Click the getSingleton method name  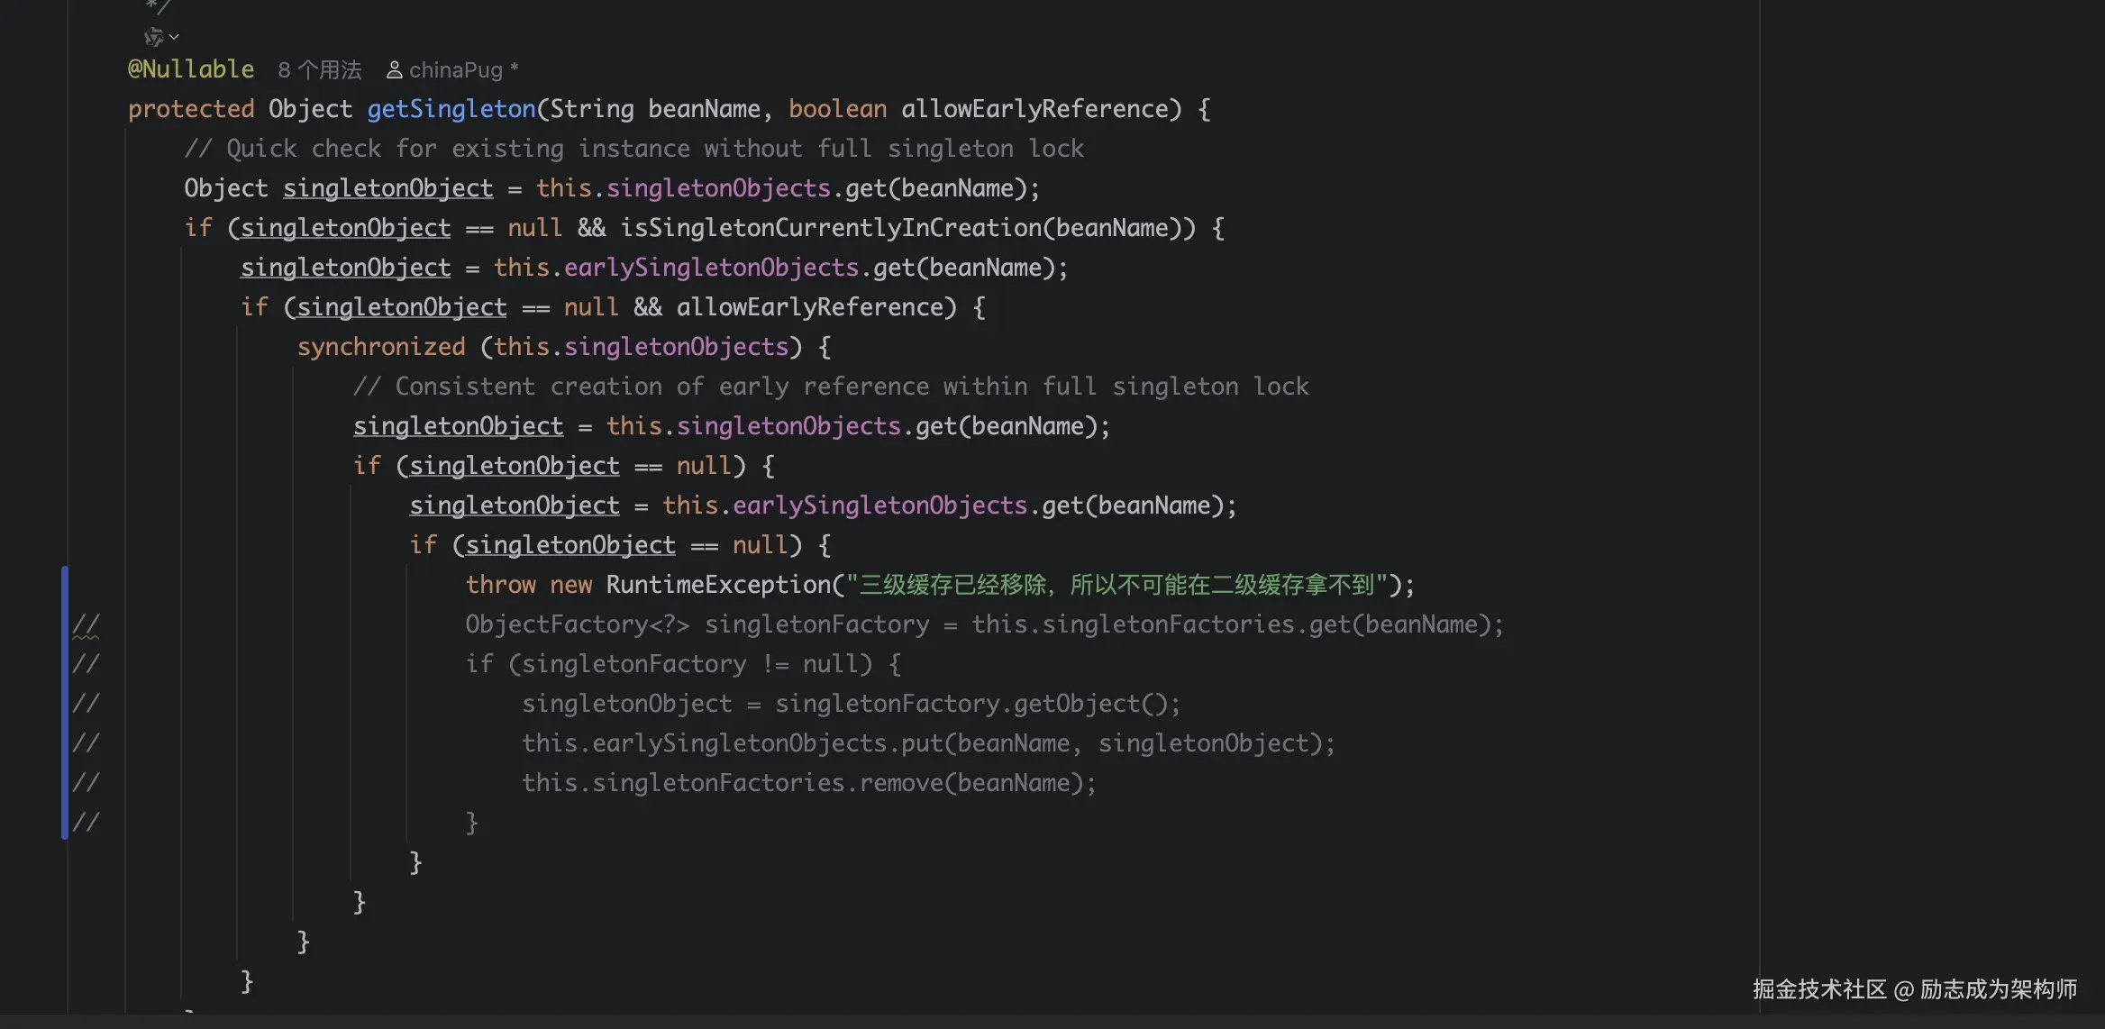pos(451,109)
